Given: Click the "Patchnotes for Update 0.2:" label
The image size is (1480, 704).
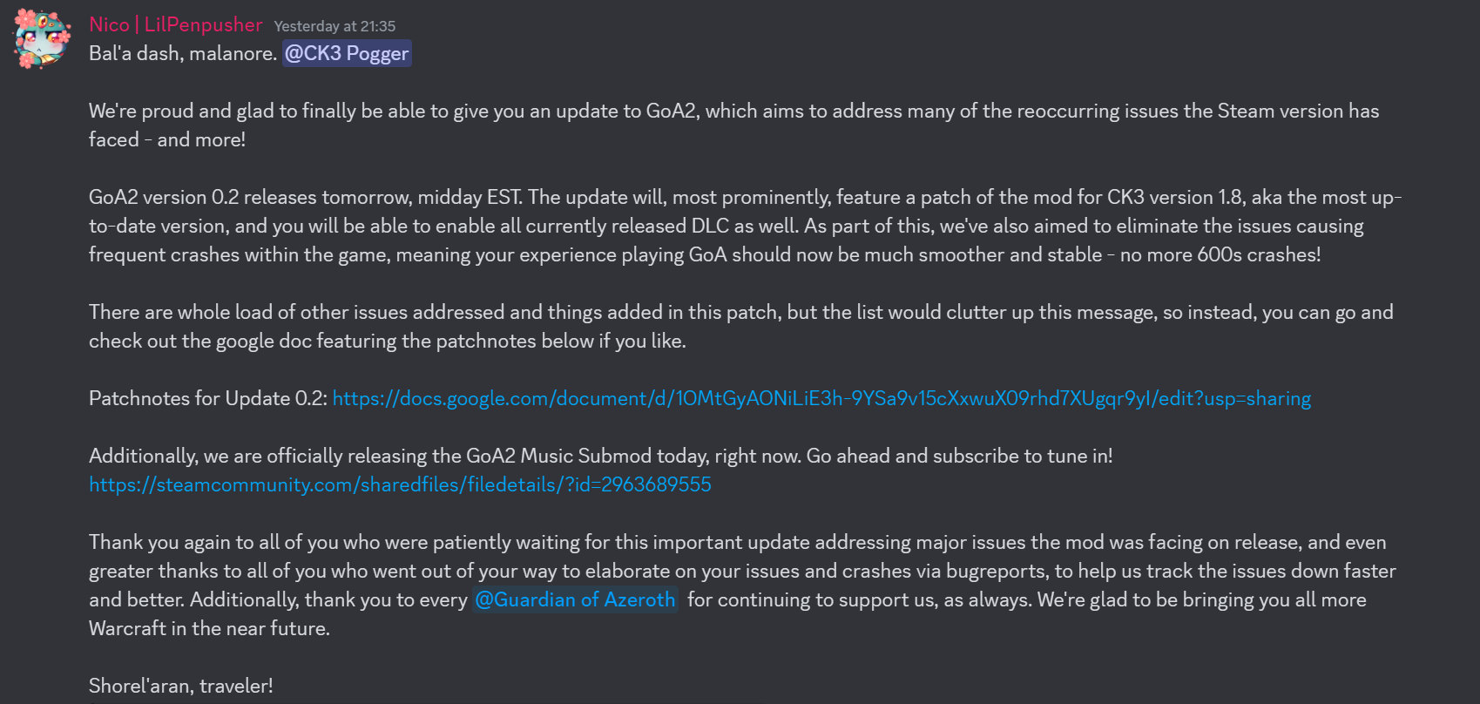Looking at the screenshot, I should tap(207, 398).
